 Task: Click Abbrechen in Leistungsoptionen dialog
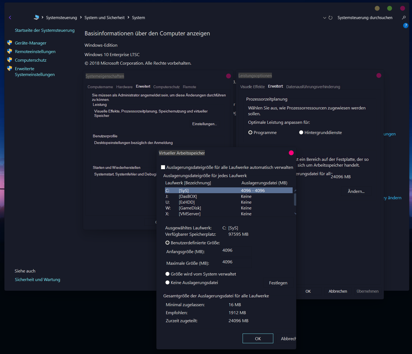[338, 291]
